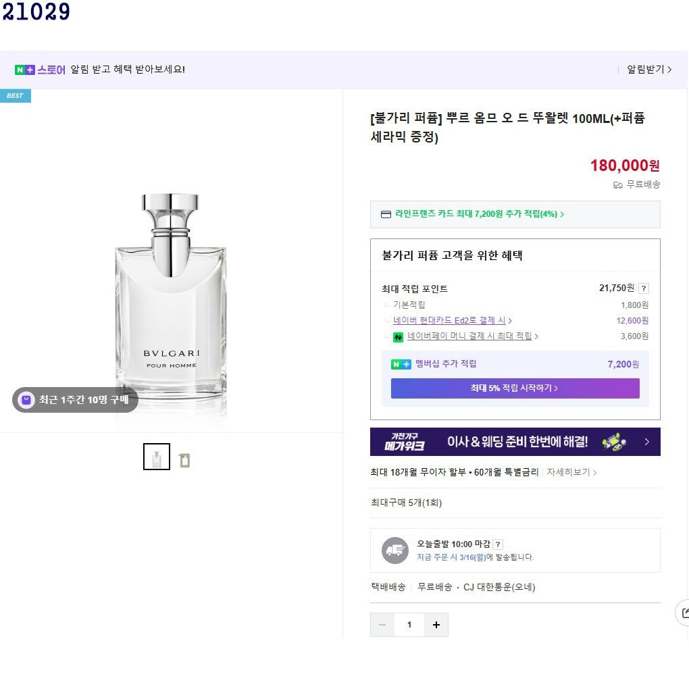Click the purple shopping bag purchase badge
689x689 pixels.
[x=26, y=400]
